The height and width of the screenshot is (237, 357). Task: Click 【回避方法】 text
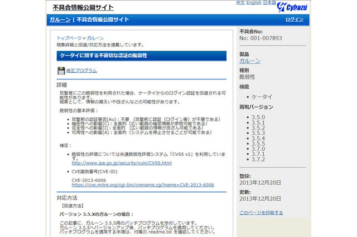pos(73,206)
